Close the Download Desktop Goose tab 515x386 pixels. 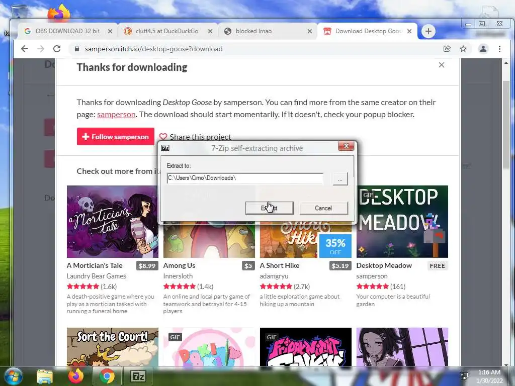coord(409,31)
